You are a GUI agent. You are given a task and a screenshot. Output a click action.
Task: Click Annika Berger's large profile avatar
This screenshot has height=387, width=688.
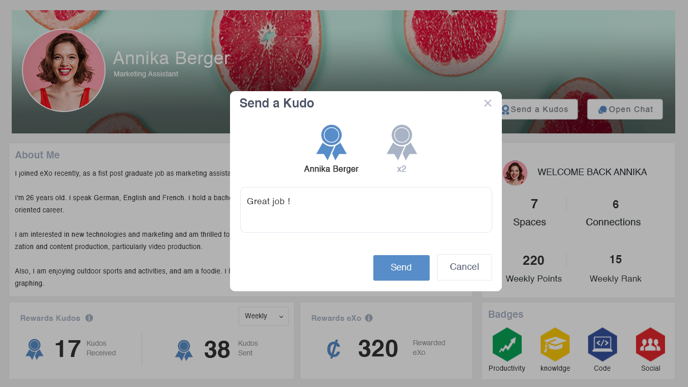point(64,70)
